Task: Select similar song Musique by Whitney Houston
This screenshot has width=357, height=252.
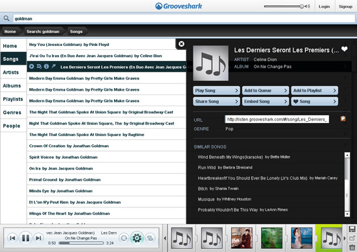Action: [x=225, y=199]
